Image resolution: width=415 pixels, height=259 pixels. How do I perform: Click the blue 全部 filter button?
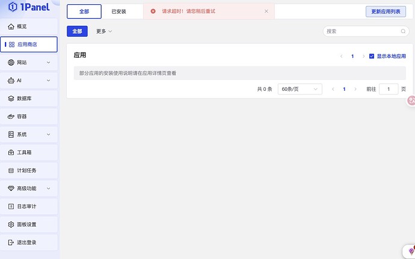pos(77,31)
